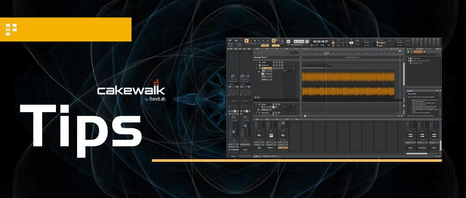Clear the Browser search with red X

(440, 55)
